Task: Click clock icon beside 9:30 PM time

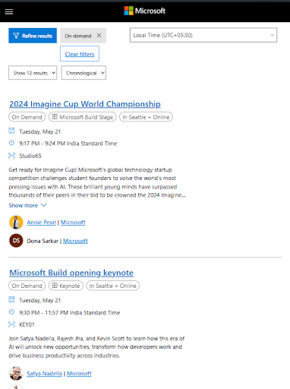Action: (11, 312)
